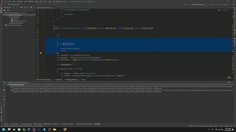Hide the build panel with minimize icon

click(232, 82)
